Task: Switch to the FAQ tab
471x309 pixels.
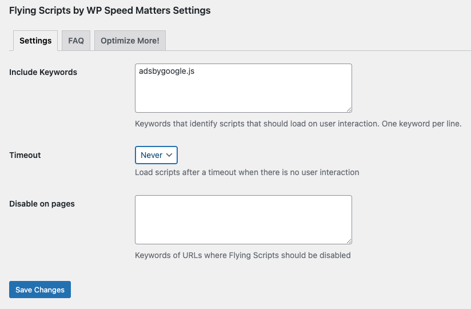Action: pyautogui.click(x=76, y=41)
